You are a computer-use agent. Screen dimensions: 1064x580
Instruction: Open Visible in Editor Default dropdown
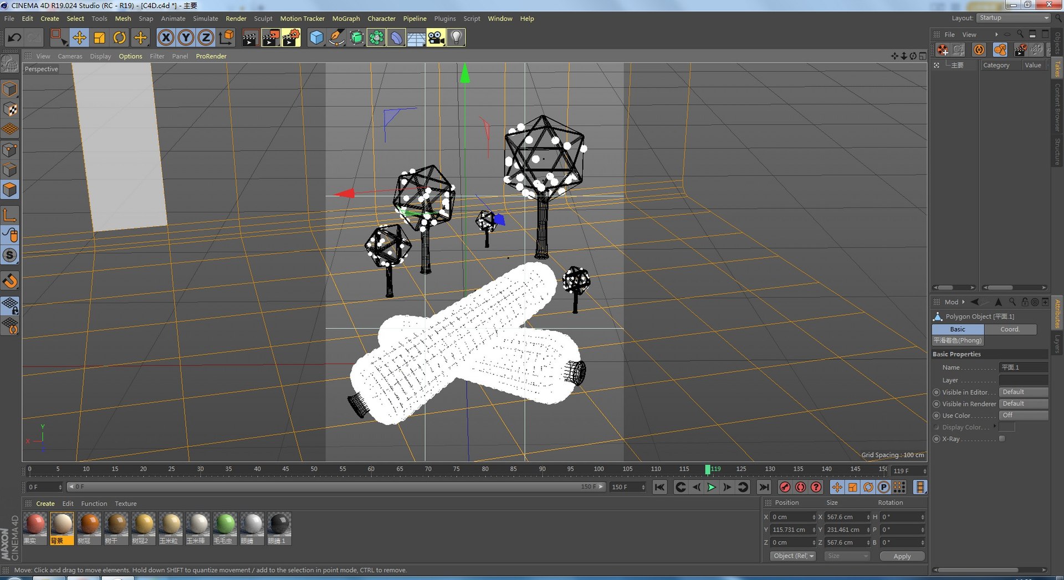point(1023,392)
